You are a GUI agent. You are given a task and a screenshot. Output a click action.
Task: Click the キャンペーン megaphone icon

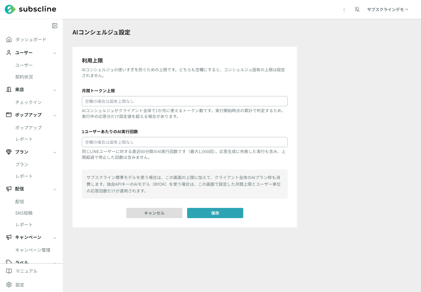tap(9, 237)
